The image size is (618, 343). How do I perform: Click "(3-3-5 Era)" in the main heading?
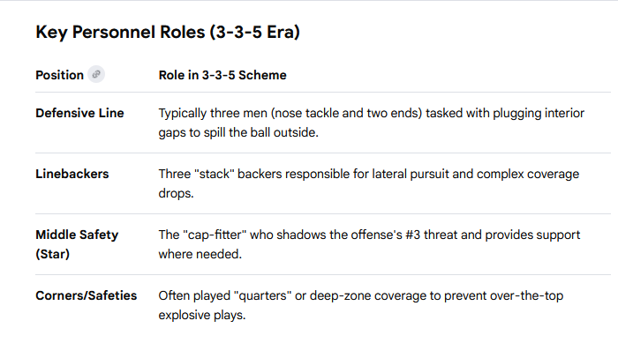tap(254, 33)
